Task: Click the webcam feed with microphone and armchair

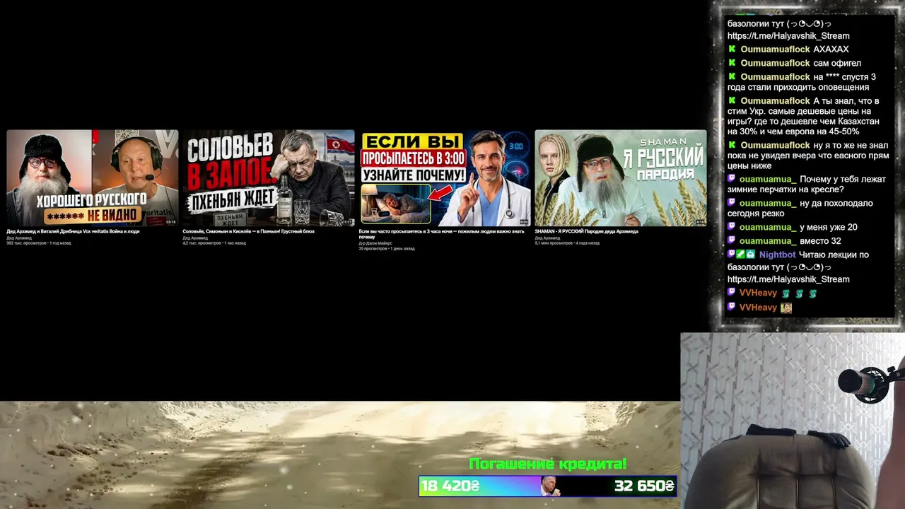Action: (793, 421)
